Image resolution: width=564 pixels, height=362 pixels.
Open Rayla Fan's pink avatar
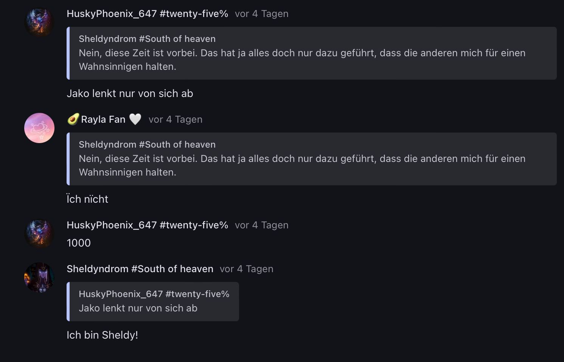pos(39,128)
